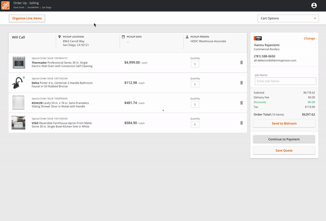Edit quantity for Thermador wall oven
The image size is (326, 221).
pyautogui.click(x=195, y=64)
